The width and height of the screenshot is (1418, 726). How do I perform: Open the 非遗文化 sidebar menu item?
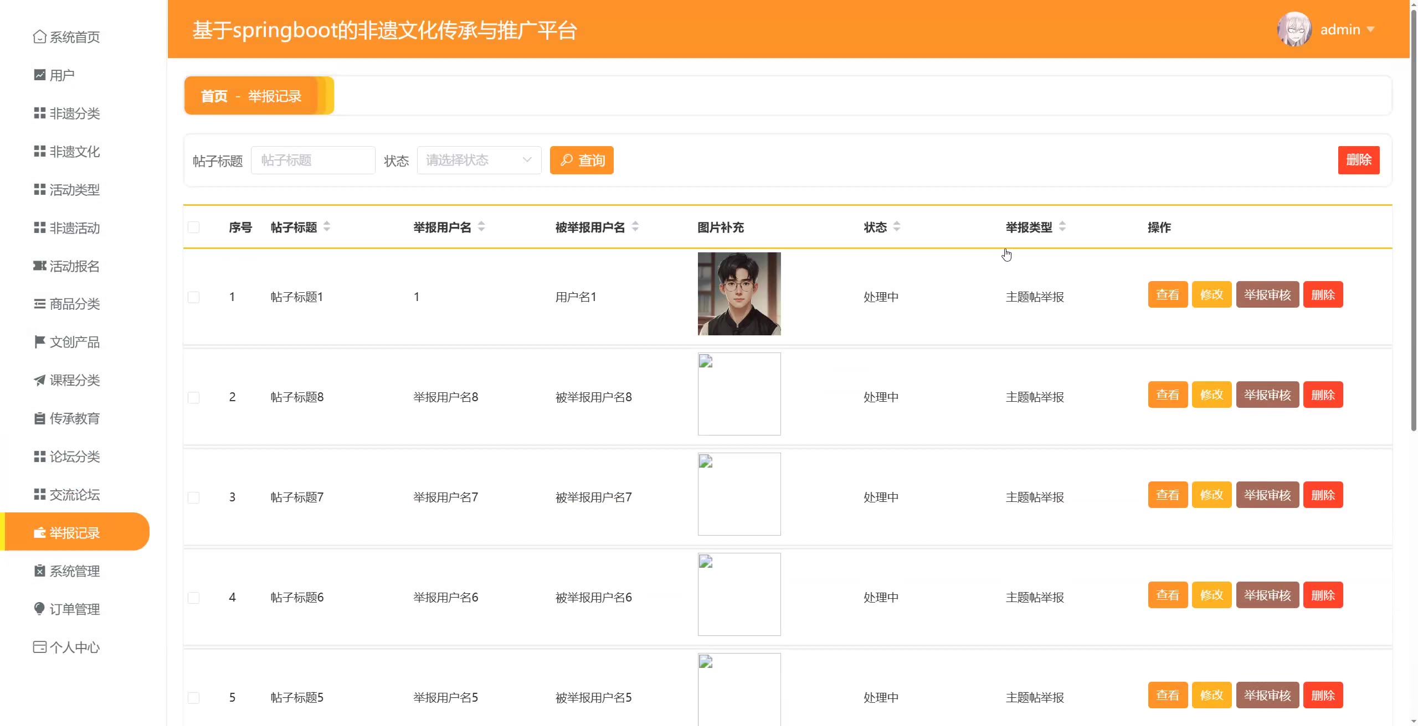74,151
